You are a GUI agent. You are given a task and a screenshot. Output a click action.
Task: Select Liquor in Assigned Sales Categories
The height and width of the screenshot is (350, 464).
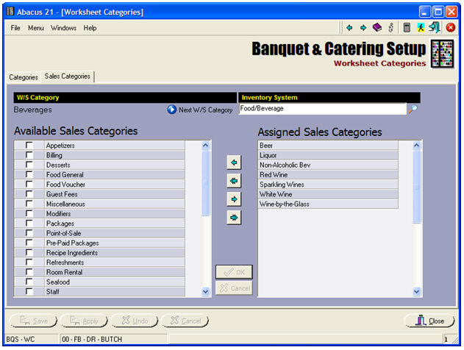click(x=328, y=155)
